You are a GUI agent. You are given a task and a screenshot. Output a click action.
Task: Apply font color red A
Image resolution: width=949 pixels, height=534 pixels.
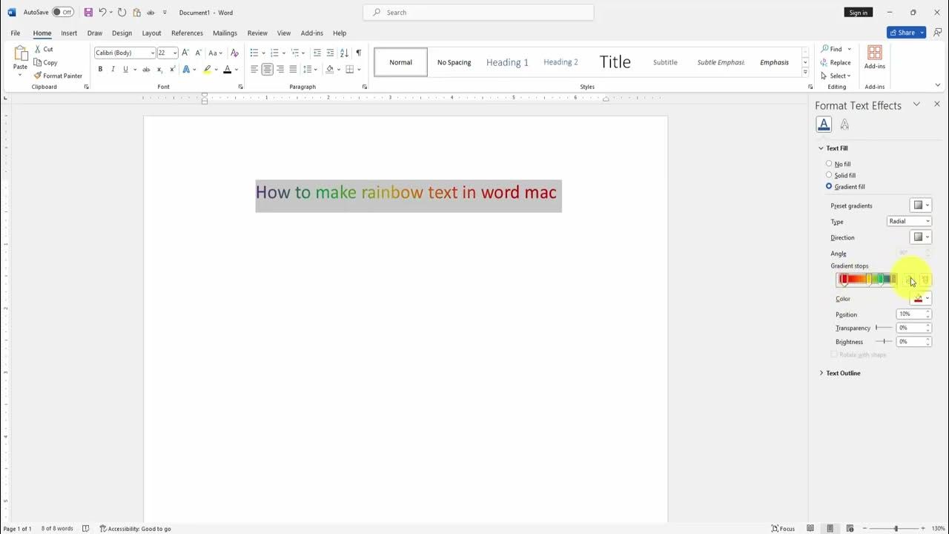[x=227, y=69]
